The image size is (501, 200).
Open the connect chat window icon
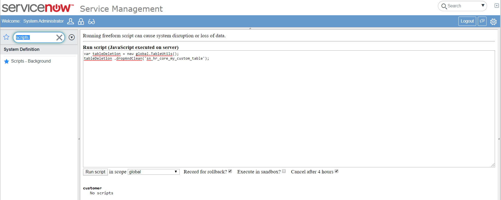482,21
